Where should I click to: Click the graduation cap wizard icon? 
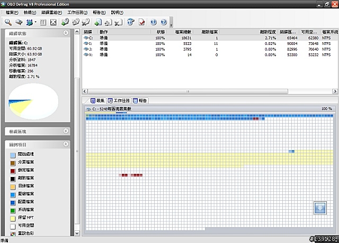[x=131, y=22]
